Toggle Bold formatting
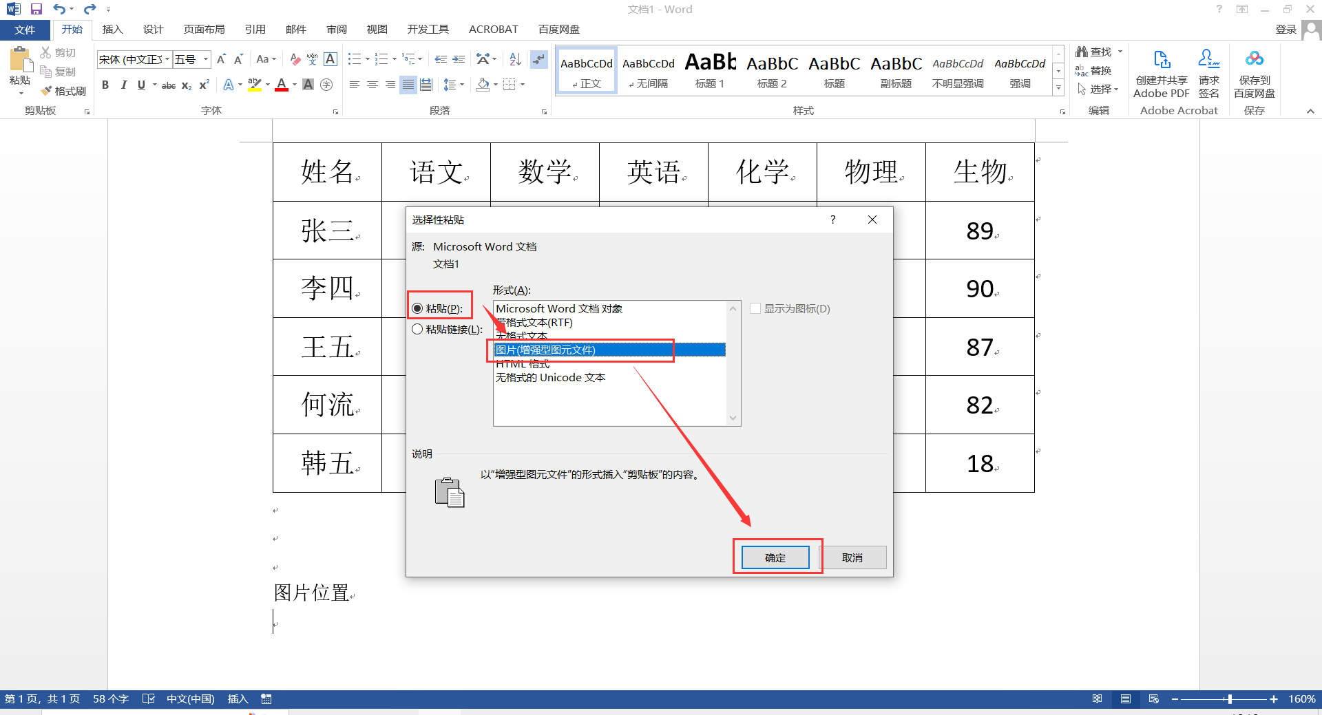 [x=105, y=85]
